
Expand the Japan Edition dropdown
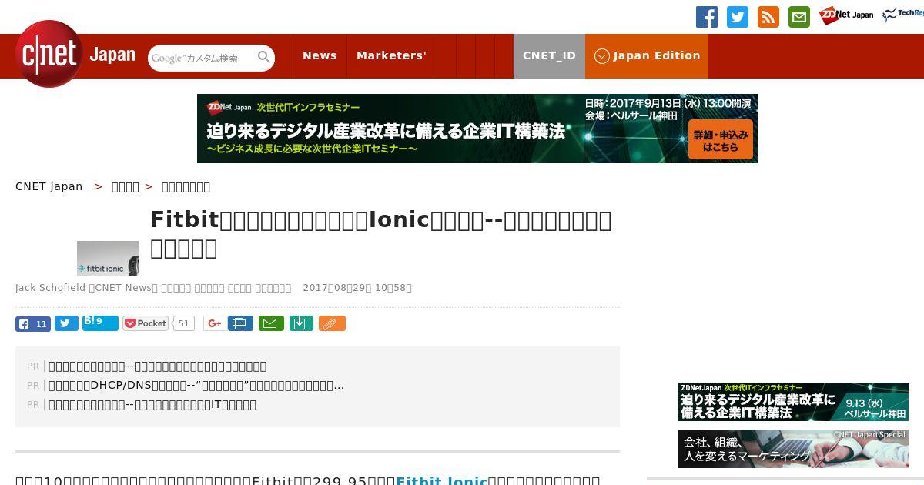[647, 55]
